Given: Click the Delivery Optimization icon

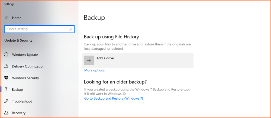Looking at the screenshot, I should 7,66.
